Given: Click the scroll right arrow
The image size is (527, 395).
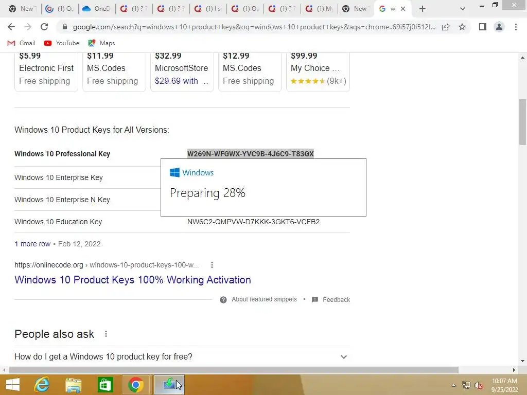Looking at the screenshot, I should click(514, 370).
